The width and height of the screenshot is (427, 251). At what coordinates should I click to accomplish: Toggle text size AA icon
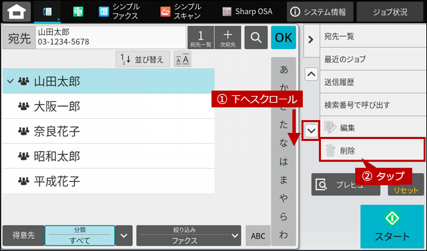(183, 59)
